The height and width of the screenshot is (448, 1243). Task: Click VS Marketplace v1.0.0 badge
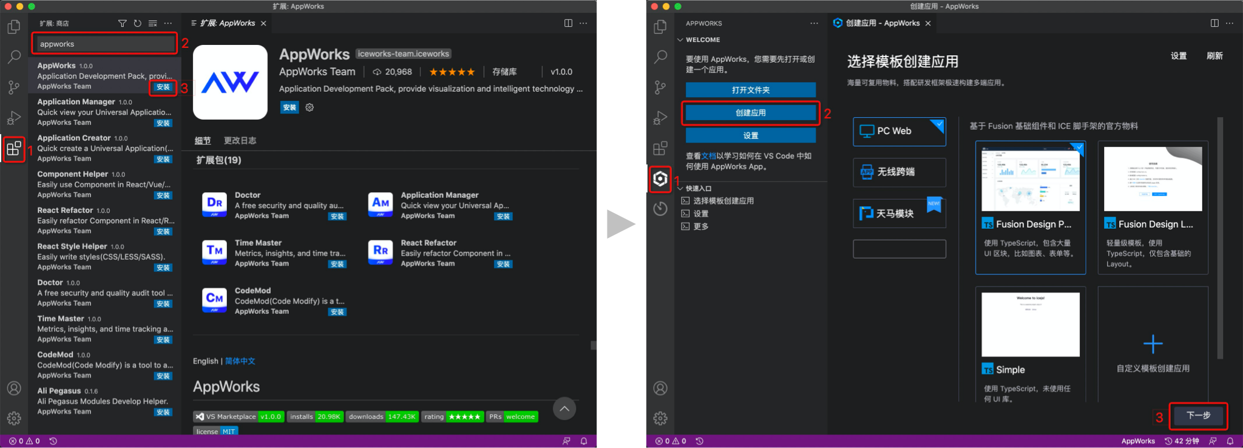[239, 416]
